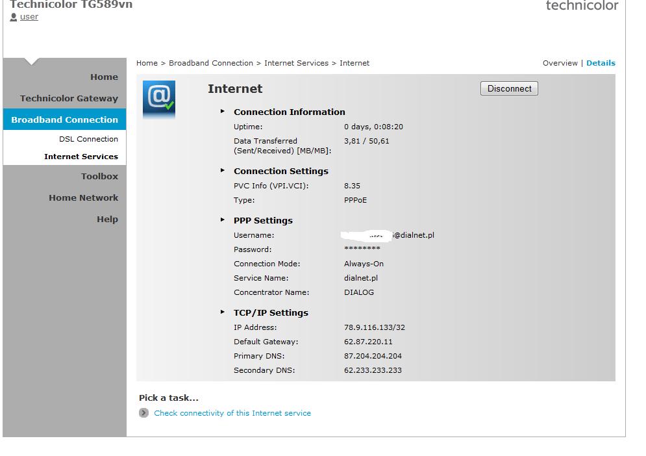Click the uptime value 0 days, 0:08:20
646x456 pixels.
[374, 127]
